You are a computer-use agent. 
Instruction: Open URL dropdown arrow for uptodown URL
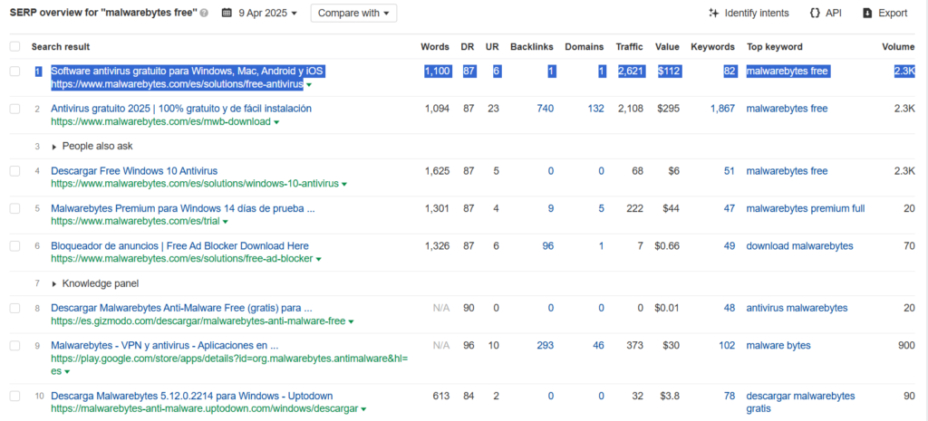tap(363, 409)
